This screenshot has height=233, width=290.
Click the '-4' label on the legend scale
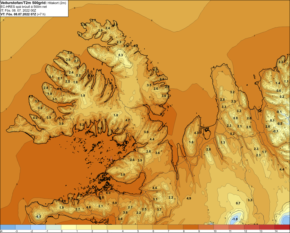pyautogui.click(x=1, y=231)
